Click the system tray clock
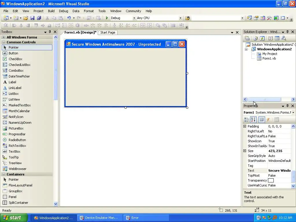 tap(285, 218)
